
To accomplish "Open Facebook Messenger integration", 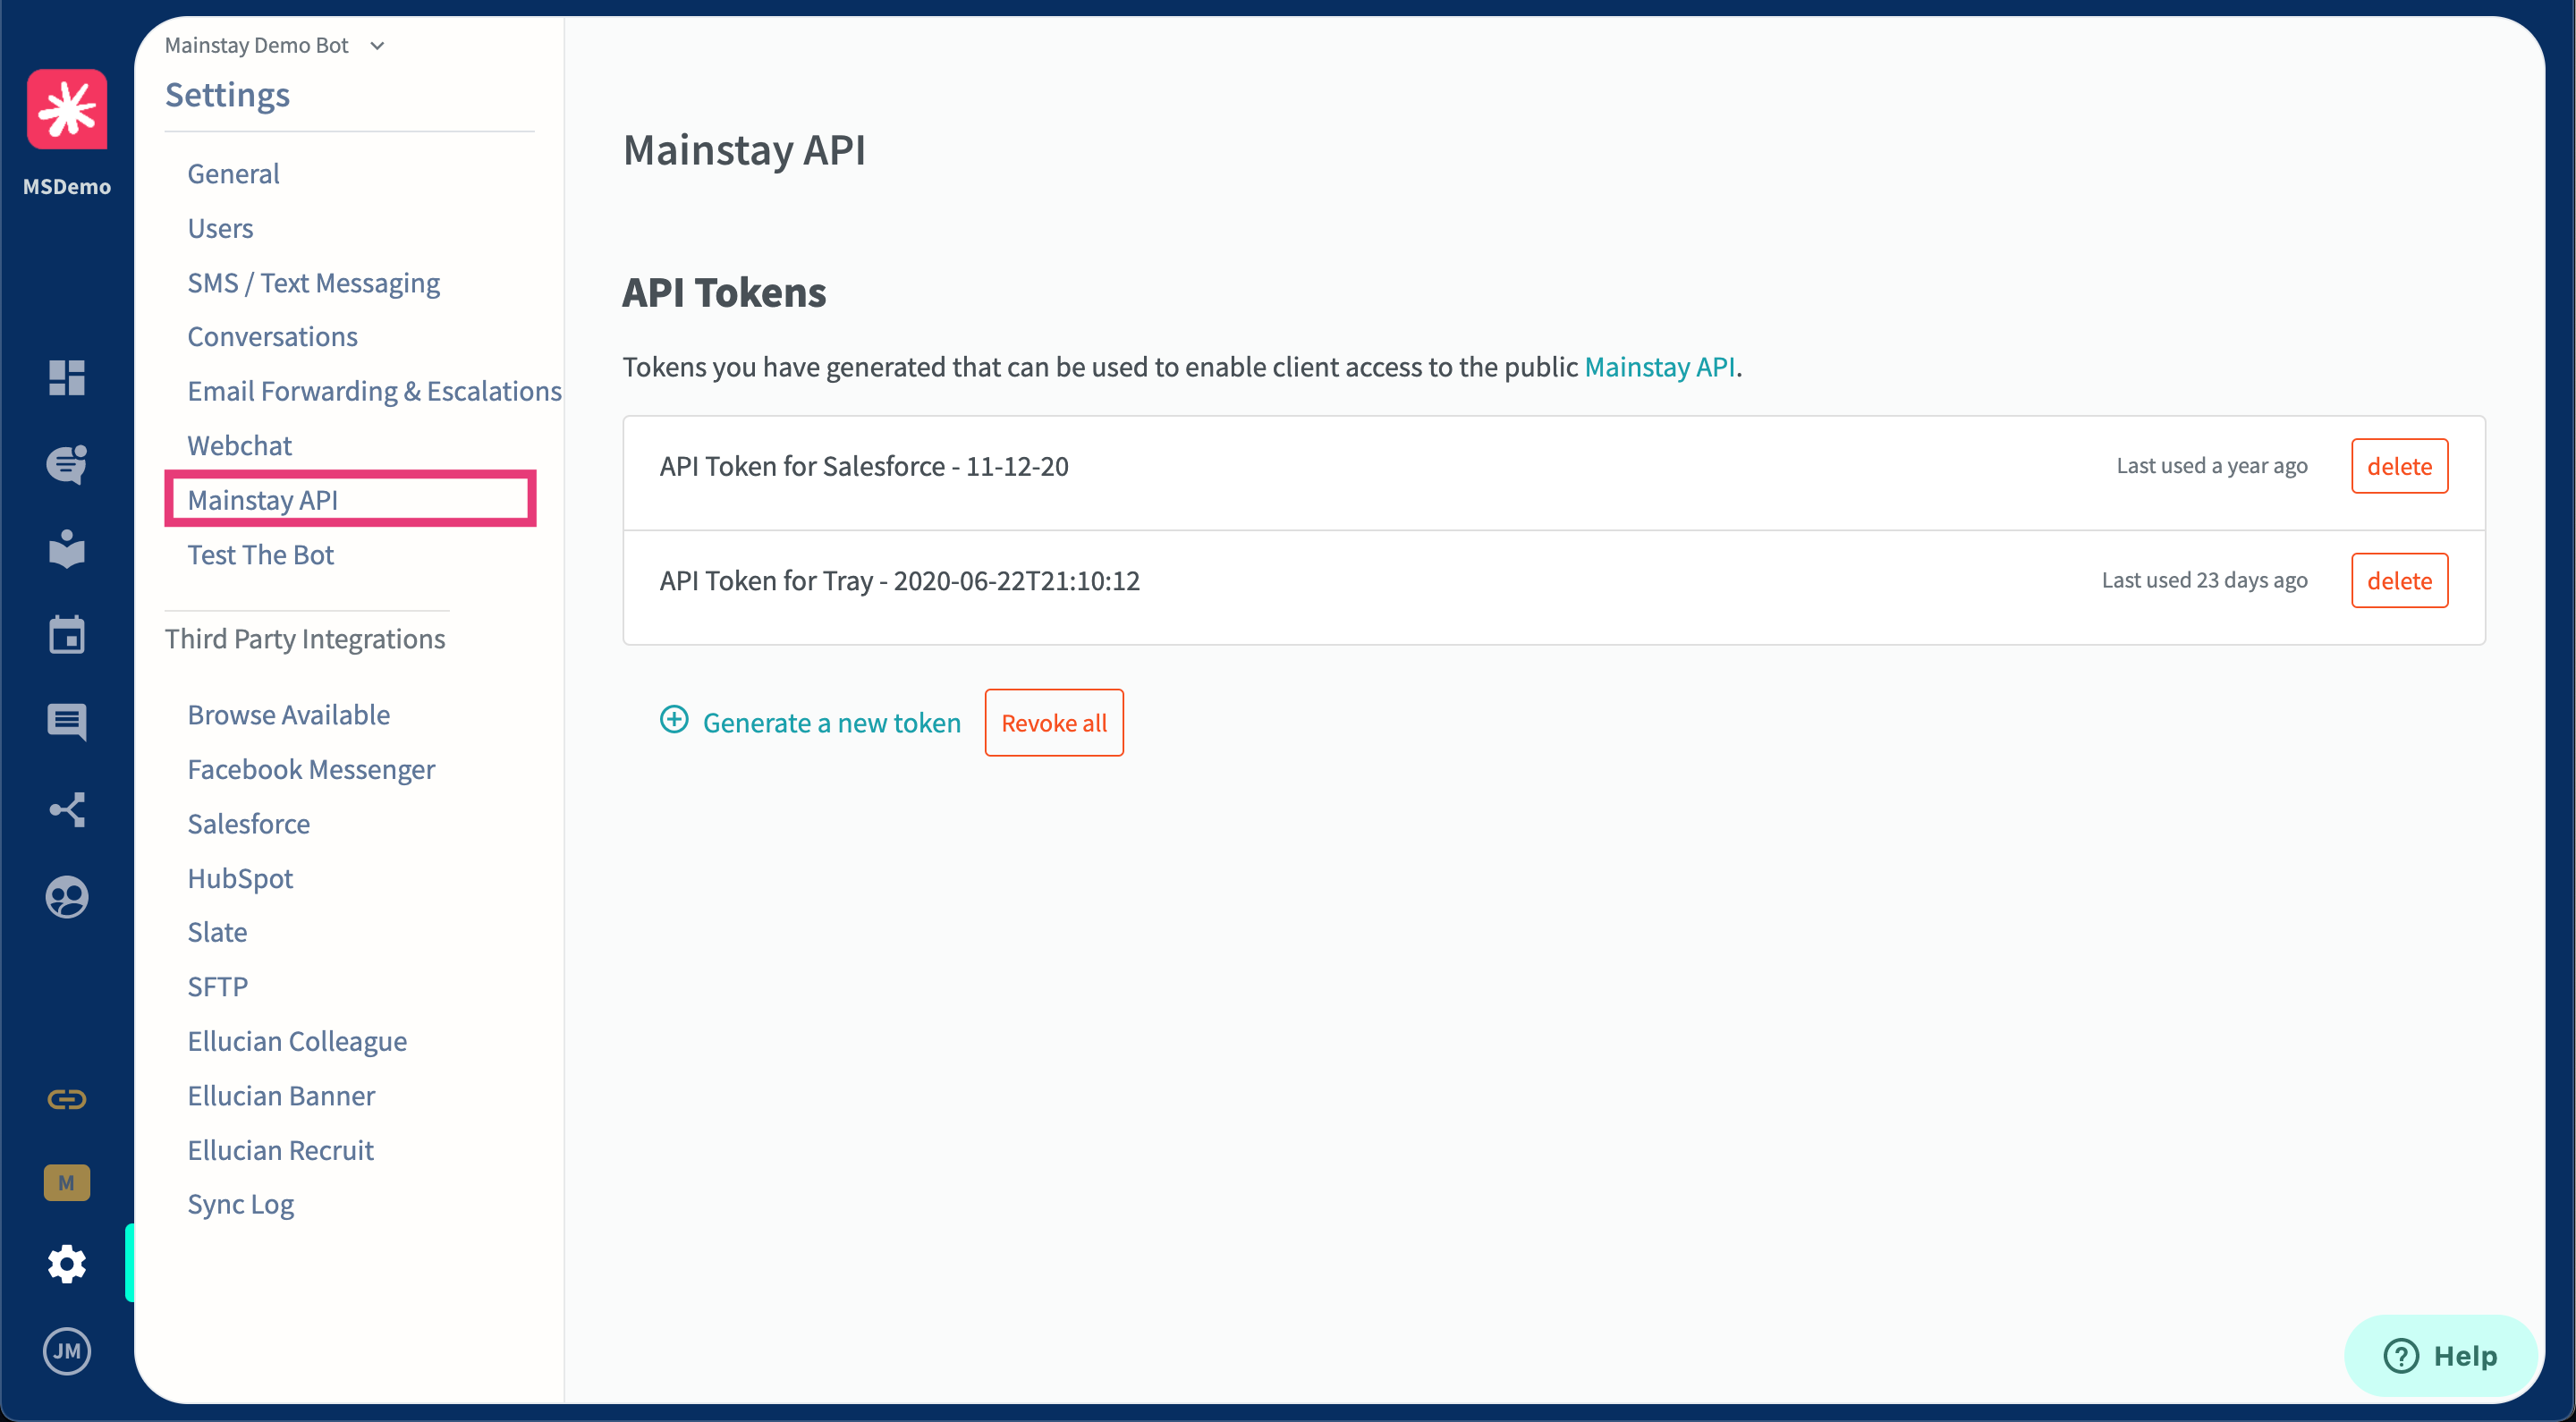I will coord(311,769).
